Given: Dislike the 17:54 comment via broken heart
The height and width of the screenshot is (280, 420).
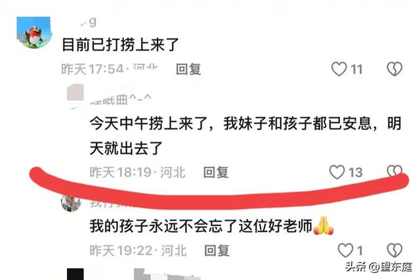Looking at the screenshot, I should [394, 69].
